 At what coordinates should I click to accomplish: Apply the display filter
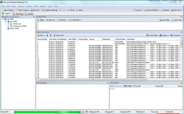point(41,20)
